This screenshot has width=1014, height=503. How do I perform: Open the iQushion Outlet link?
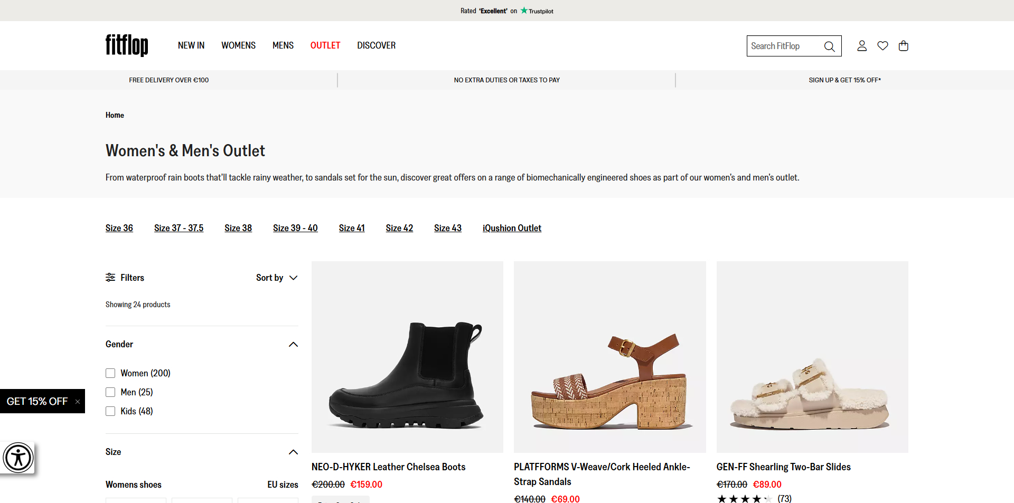[512, 228]
